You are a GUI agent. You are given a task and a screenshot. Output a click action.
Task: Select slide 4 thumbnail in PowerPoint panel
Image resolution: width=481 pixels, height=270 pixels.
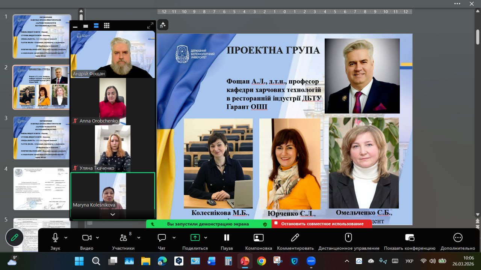41,189
